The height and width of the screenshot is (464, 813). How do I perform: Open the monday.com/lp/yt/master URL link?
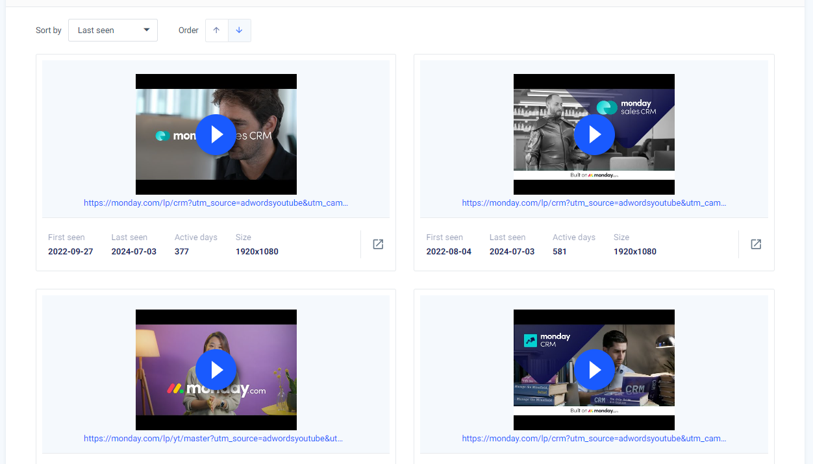[214, 439]
